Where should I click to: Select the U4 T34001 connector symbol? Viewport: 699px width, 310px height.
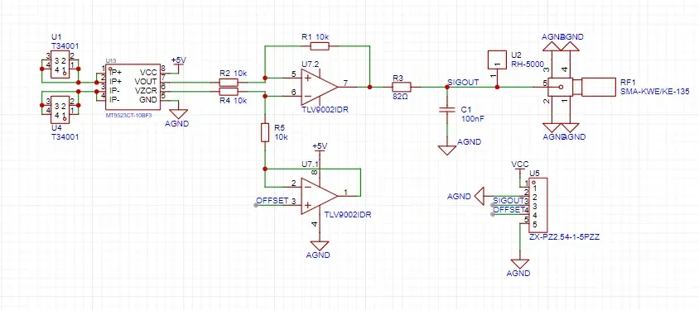(x=60, y=110)
